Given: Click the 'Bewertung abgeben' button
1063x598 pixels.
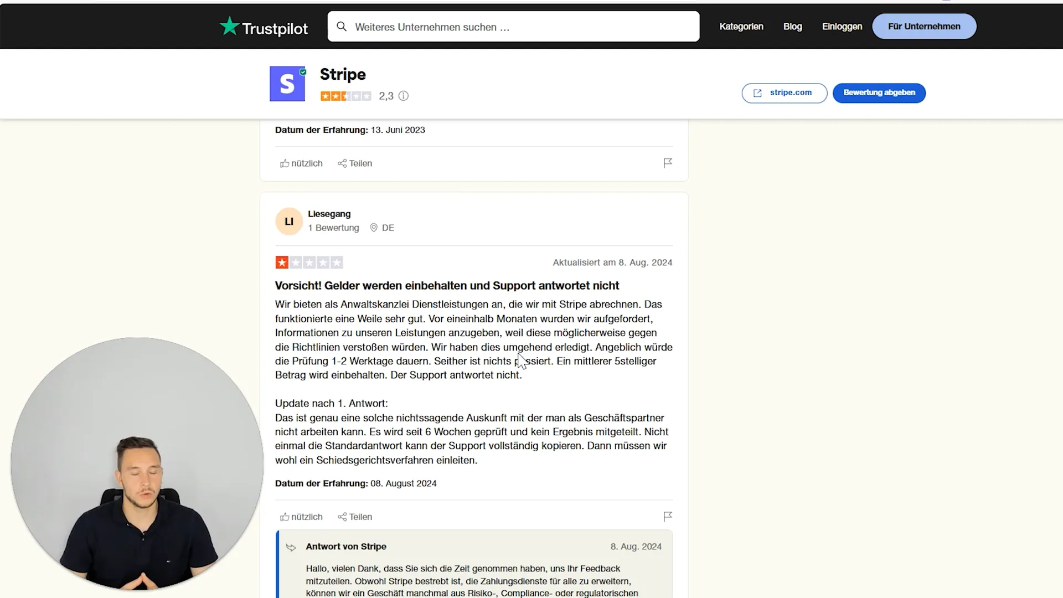Looking at the screenshot, I should (879, 93).
